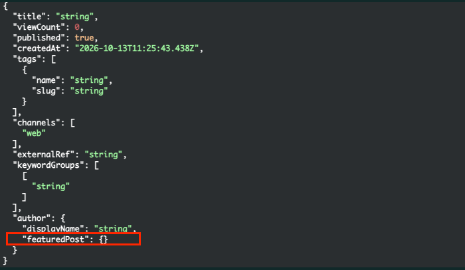Select the "web" channel value
Viewport: 465px width, 270px height.
34,133
